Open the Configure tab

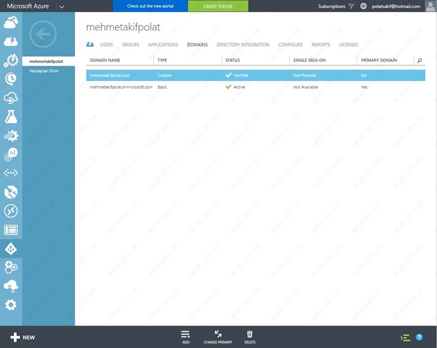click(x=290, y=45)
